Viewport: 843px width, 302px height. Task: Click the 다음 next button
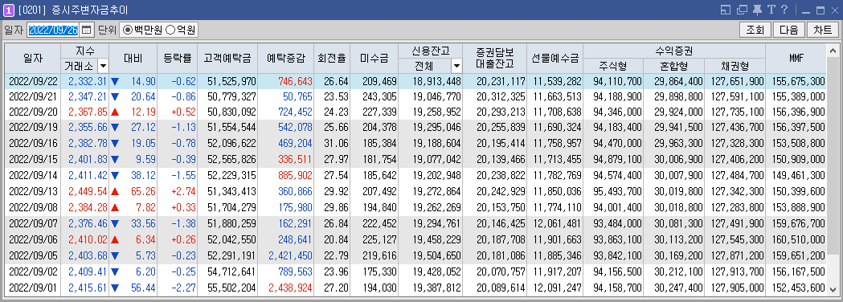(x=789, y=30)
